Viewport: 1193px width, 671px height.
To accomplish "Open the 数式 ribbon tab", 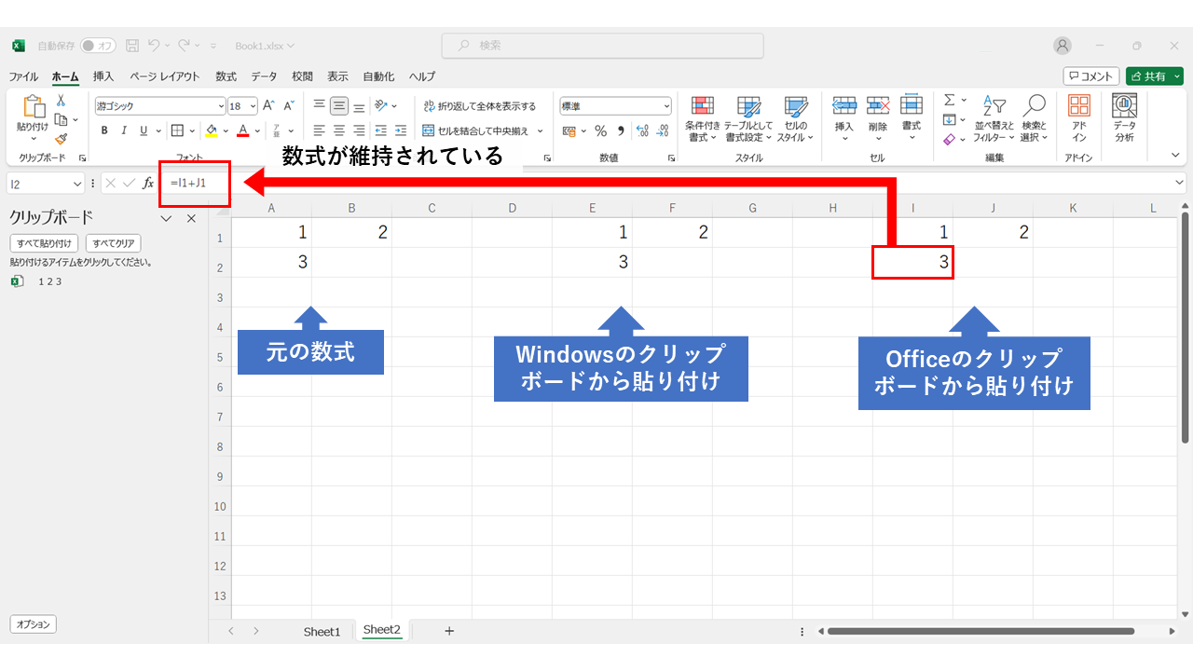I will coord(226,76).
